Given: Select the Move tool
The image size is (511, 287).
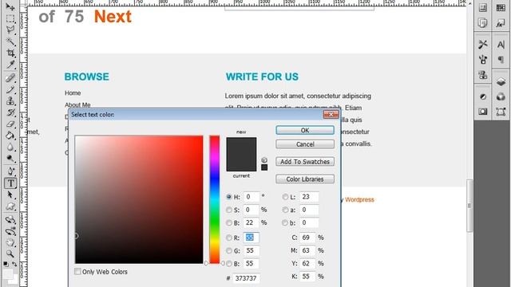Looking at the screenshot, I should [10, 6].
